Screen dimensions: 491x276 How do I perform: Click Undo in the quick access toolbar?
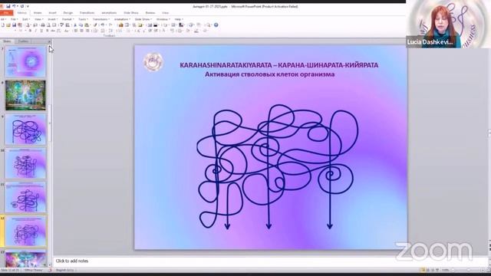click(14, 6)
